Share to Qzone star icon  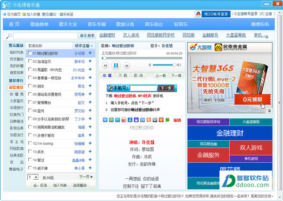click(111, 120)
